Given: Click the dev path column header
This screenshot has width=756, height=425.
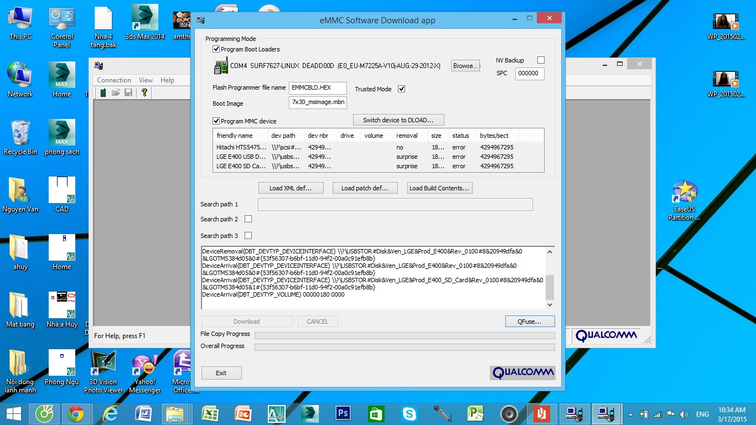Looking at the screenshot, I should click(286, 136).
